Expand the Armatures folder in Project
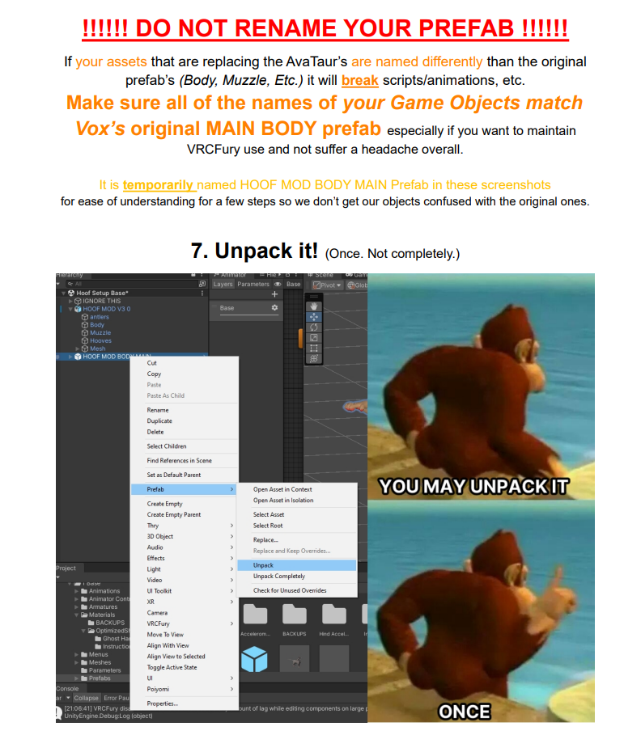Image resolution: width=624 pixels, height=731 pixels. point(77,607)
